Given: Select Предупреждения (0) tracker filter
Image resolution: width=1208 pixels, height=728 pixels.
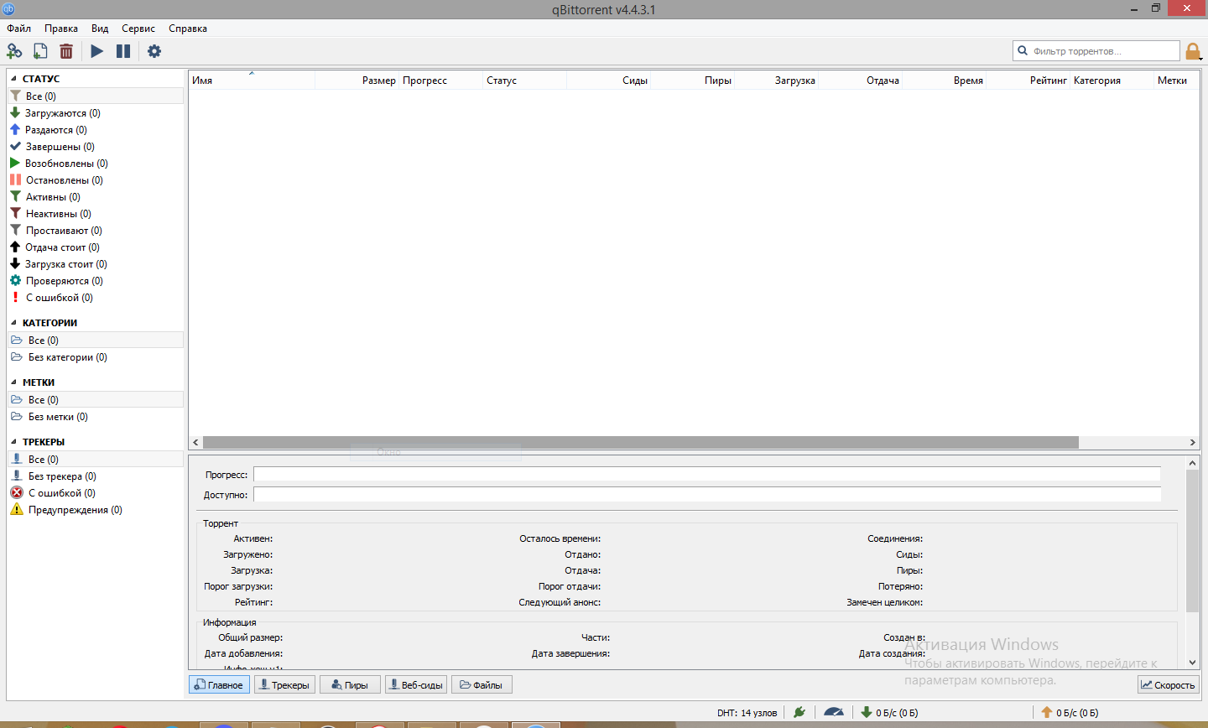Looking at the screenshot, I should tap(96, 510).
